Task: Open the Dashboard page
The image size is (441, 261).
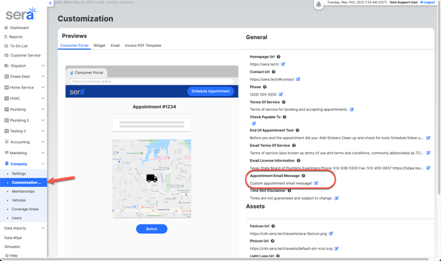Action: pos(19,28)
